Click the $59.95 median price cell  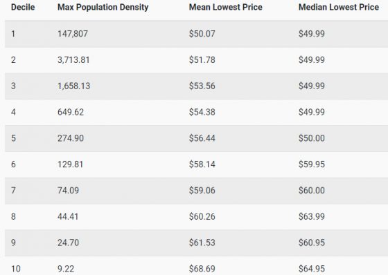pyautogui.click(x=312, y=164)
